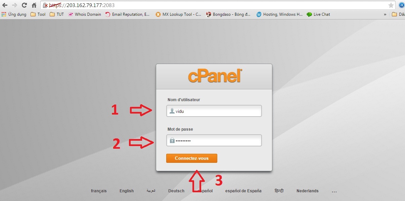Open the Ứng dụng apps grid
This screenshot has height=201, width=405.
14,14
